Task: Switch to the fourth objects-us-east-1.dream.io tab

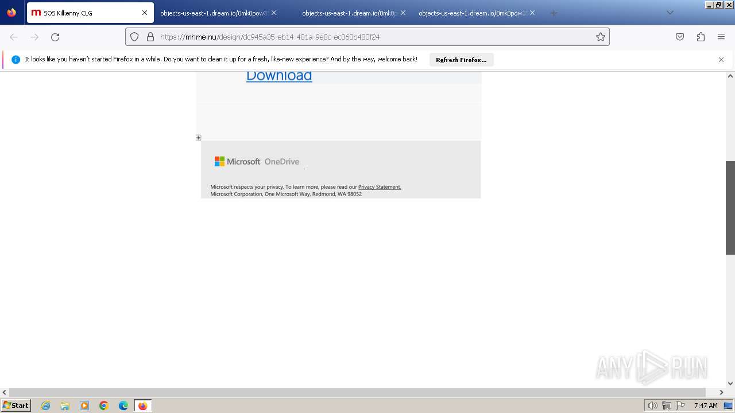Action: click(477, 13)
